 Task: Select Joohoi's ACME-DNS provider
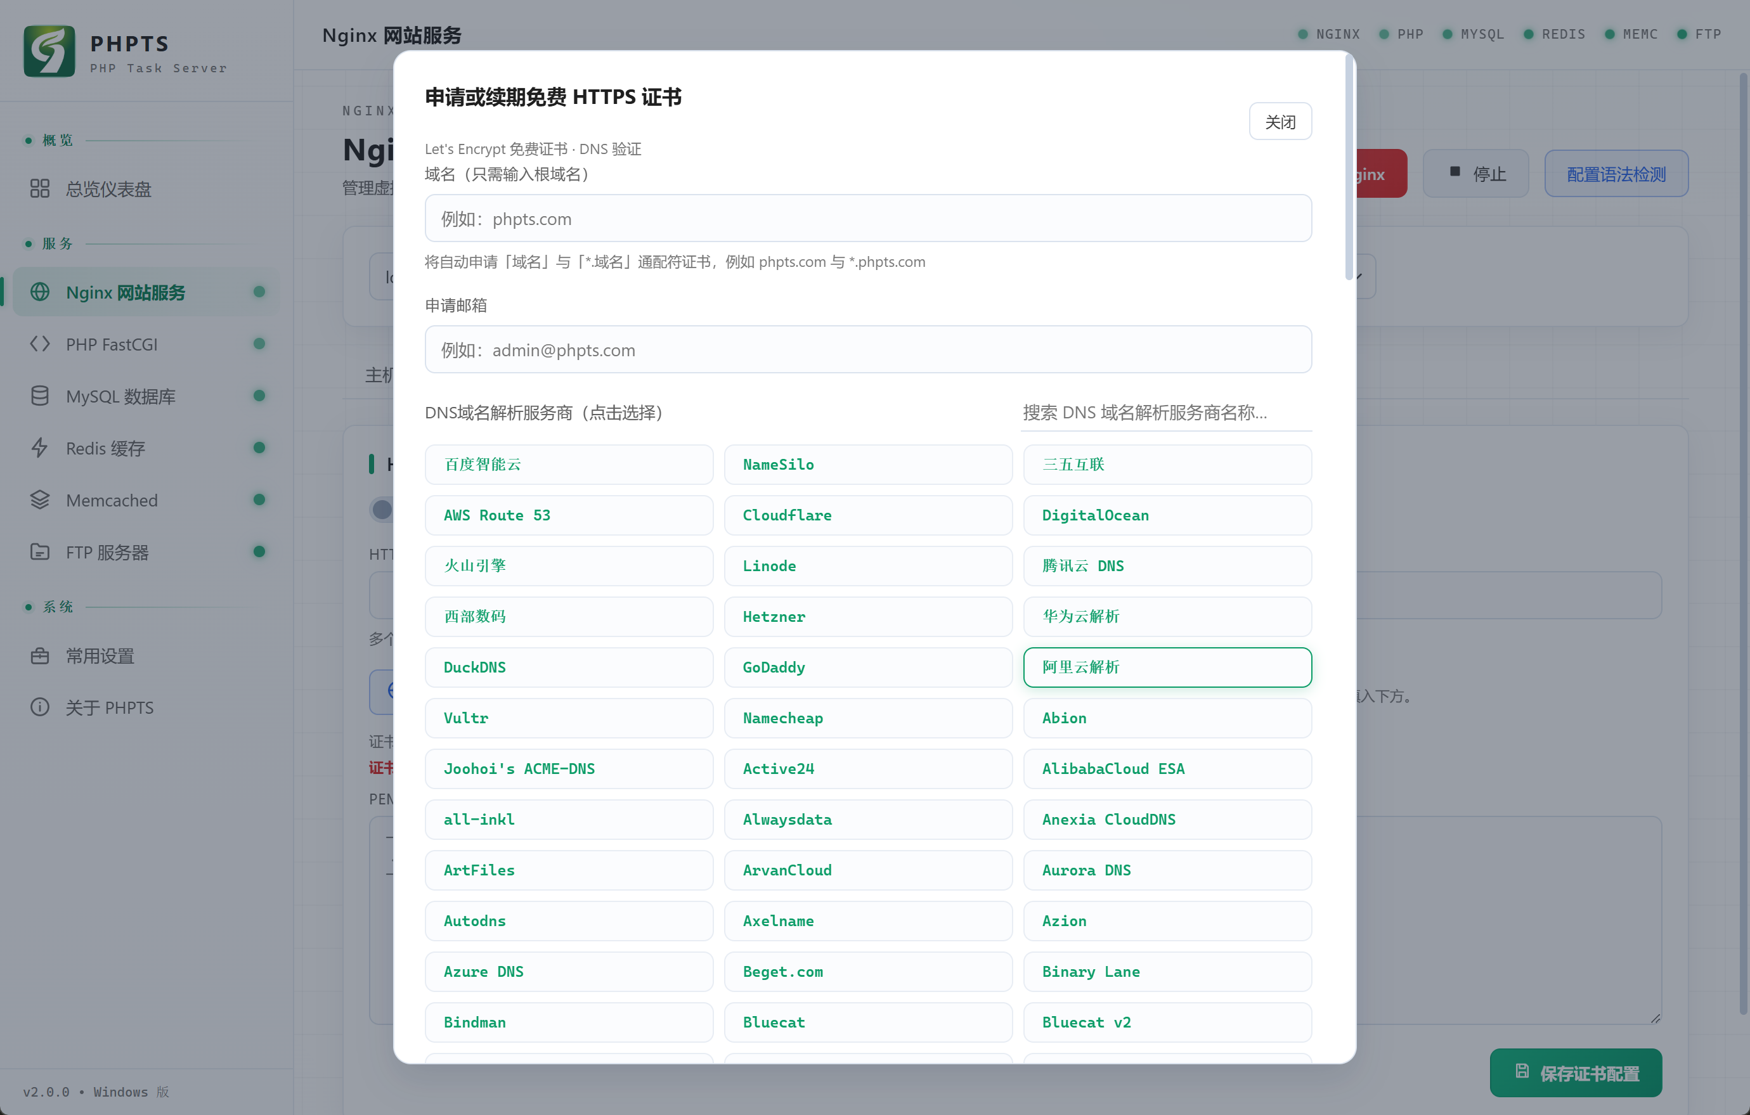[569, 768]
